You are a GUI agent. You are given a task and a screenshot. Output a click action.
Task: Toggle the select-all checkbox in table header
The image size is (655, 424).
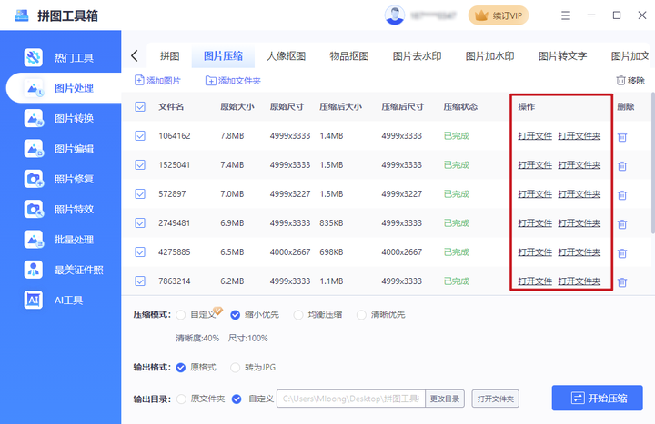point(140,107)
